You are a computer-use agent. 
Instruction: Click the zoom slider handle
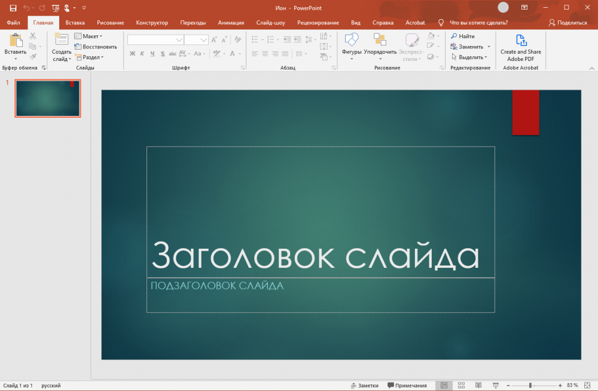[x=530, y=385]
